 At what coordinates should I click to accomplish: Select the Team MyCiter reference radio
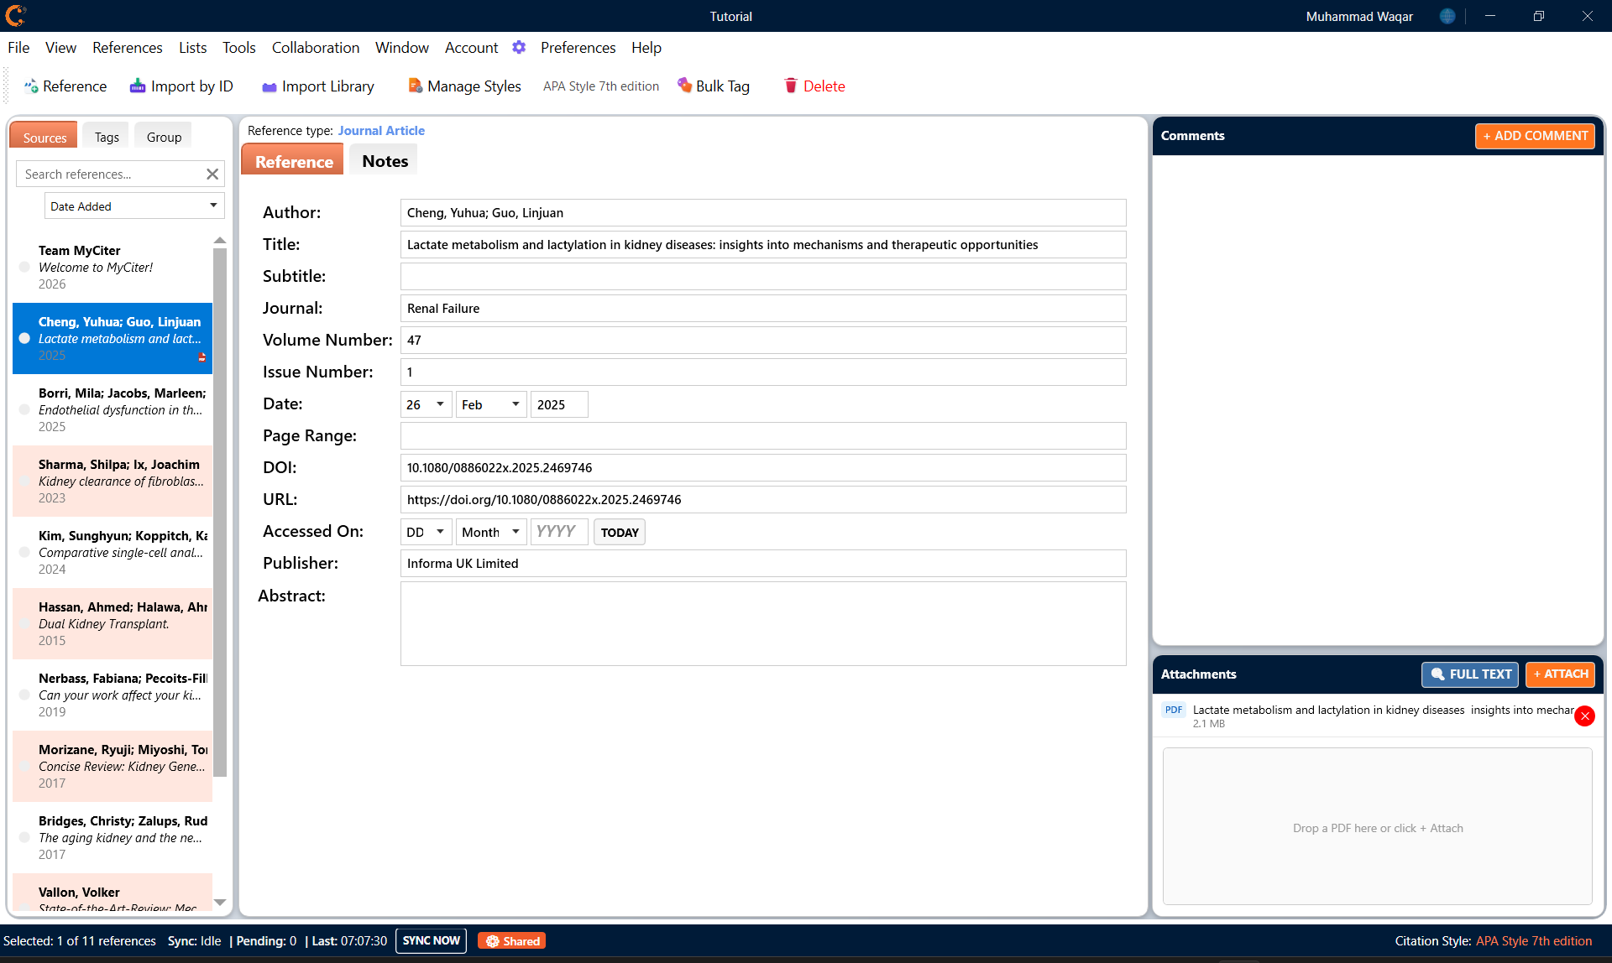pyautogui.click(x=24, y=267)
